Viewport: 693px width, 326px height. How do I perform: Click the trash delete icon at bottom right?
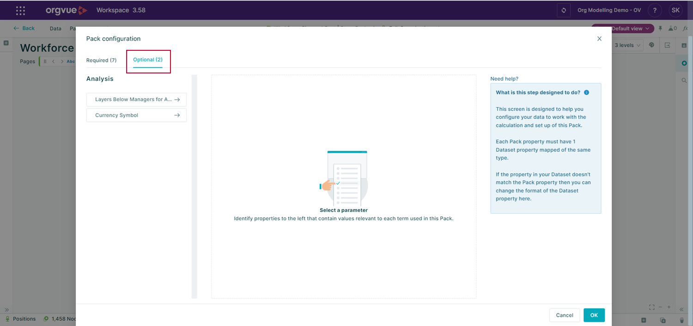681,320
